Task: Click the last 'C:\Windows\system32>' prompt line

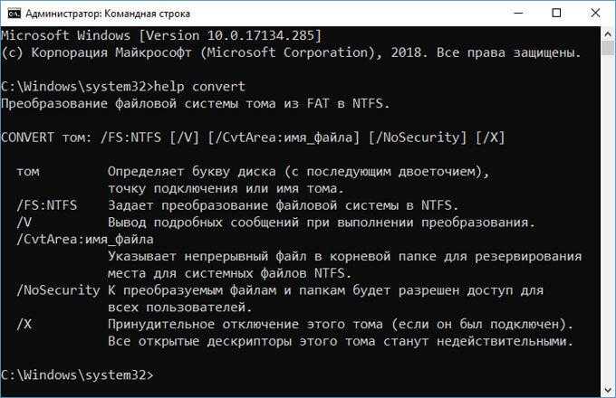Action: pos(77,375)
